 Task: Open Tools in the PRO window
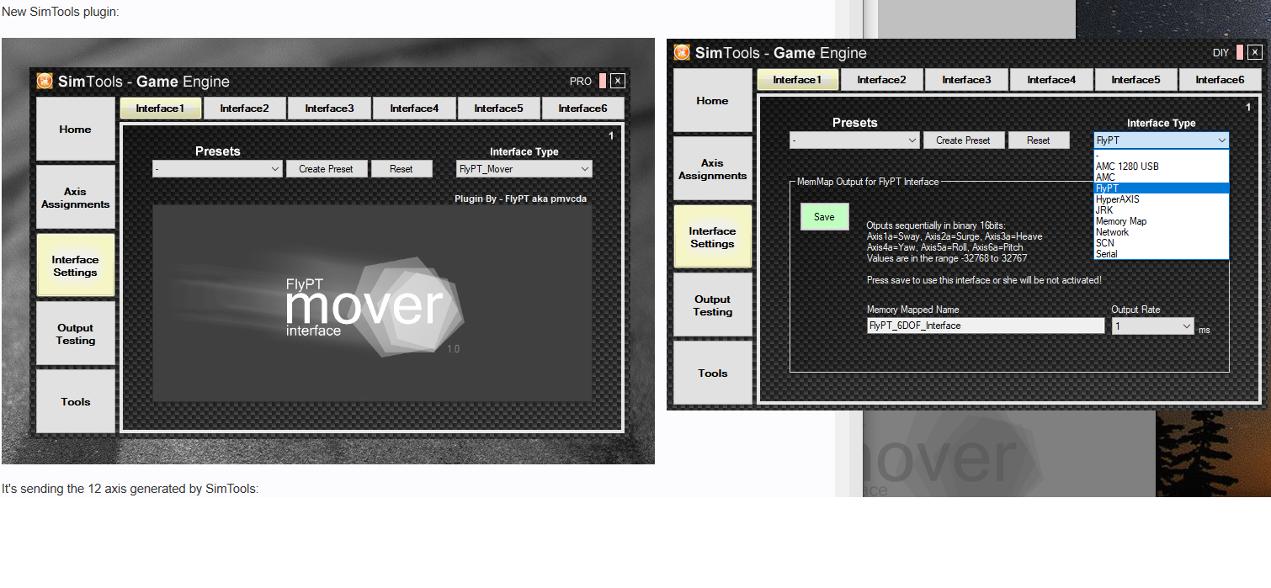pos(76,401)
